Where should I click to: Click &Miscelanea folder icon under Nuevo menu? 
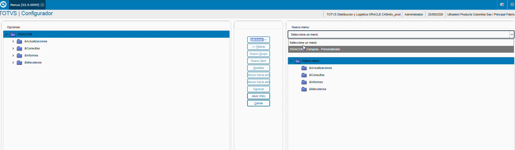[x=304, y=89]
